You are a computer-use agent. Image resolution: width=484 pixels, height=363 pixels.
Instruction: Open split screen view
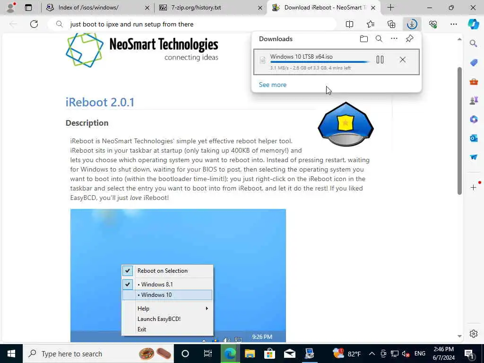pos(349,24)
